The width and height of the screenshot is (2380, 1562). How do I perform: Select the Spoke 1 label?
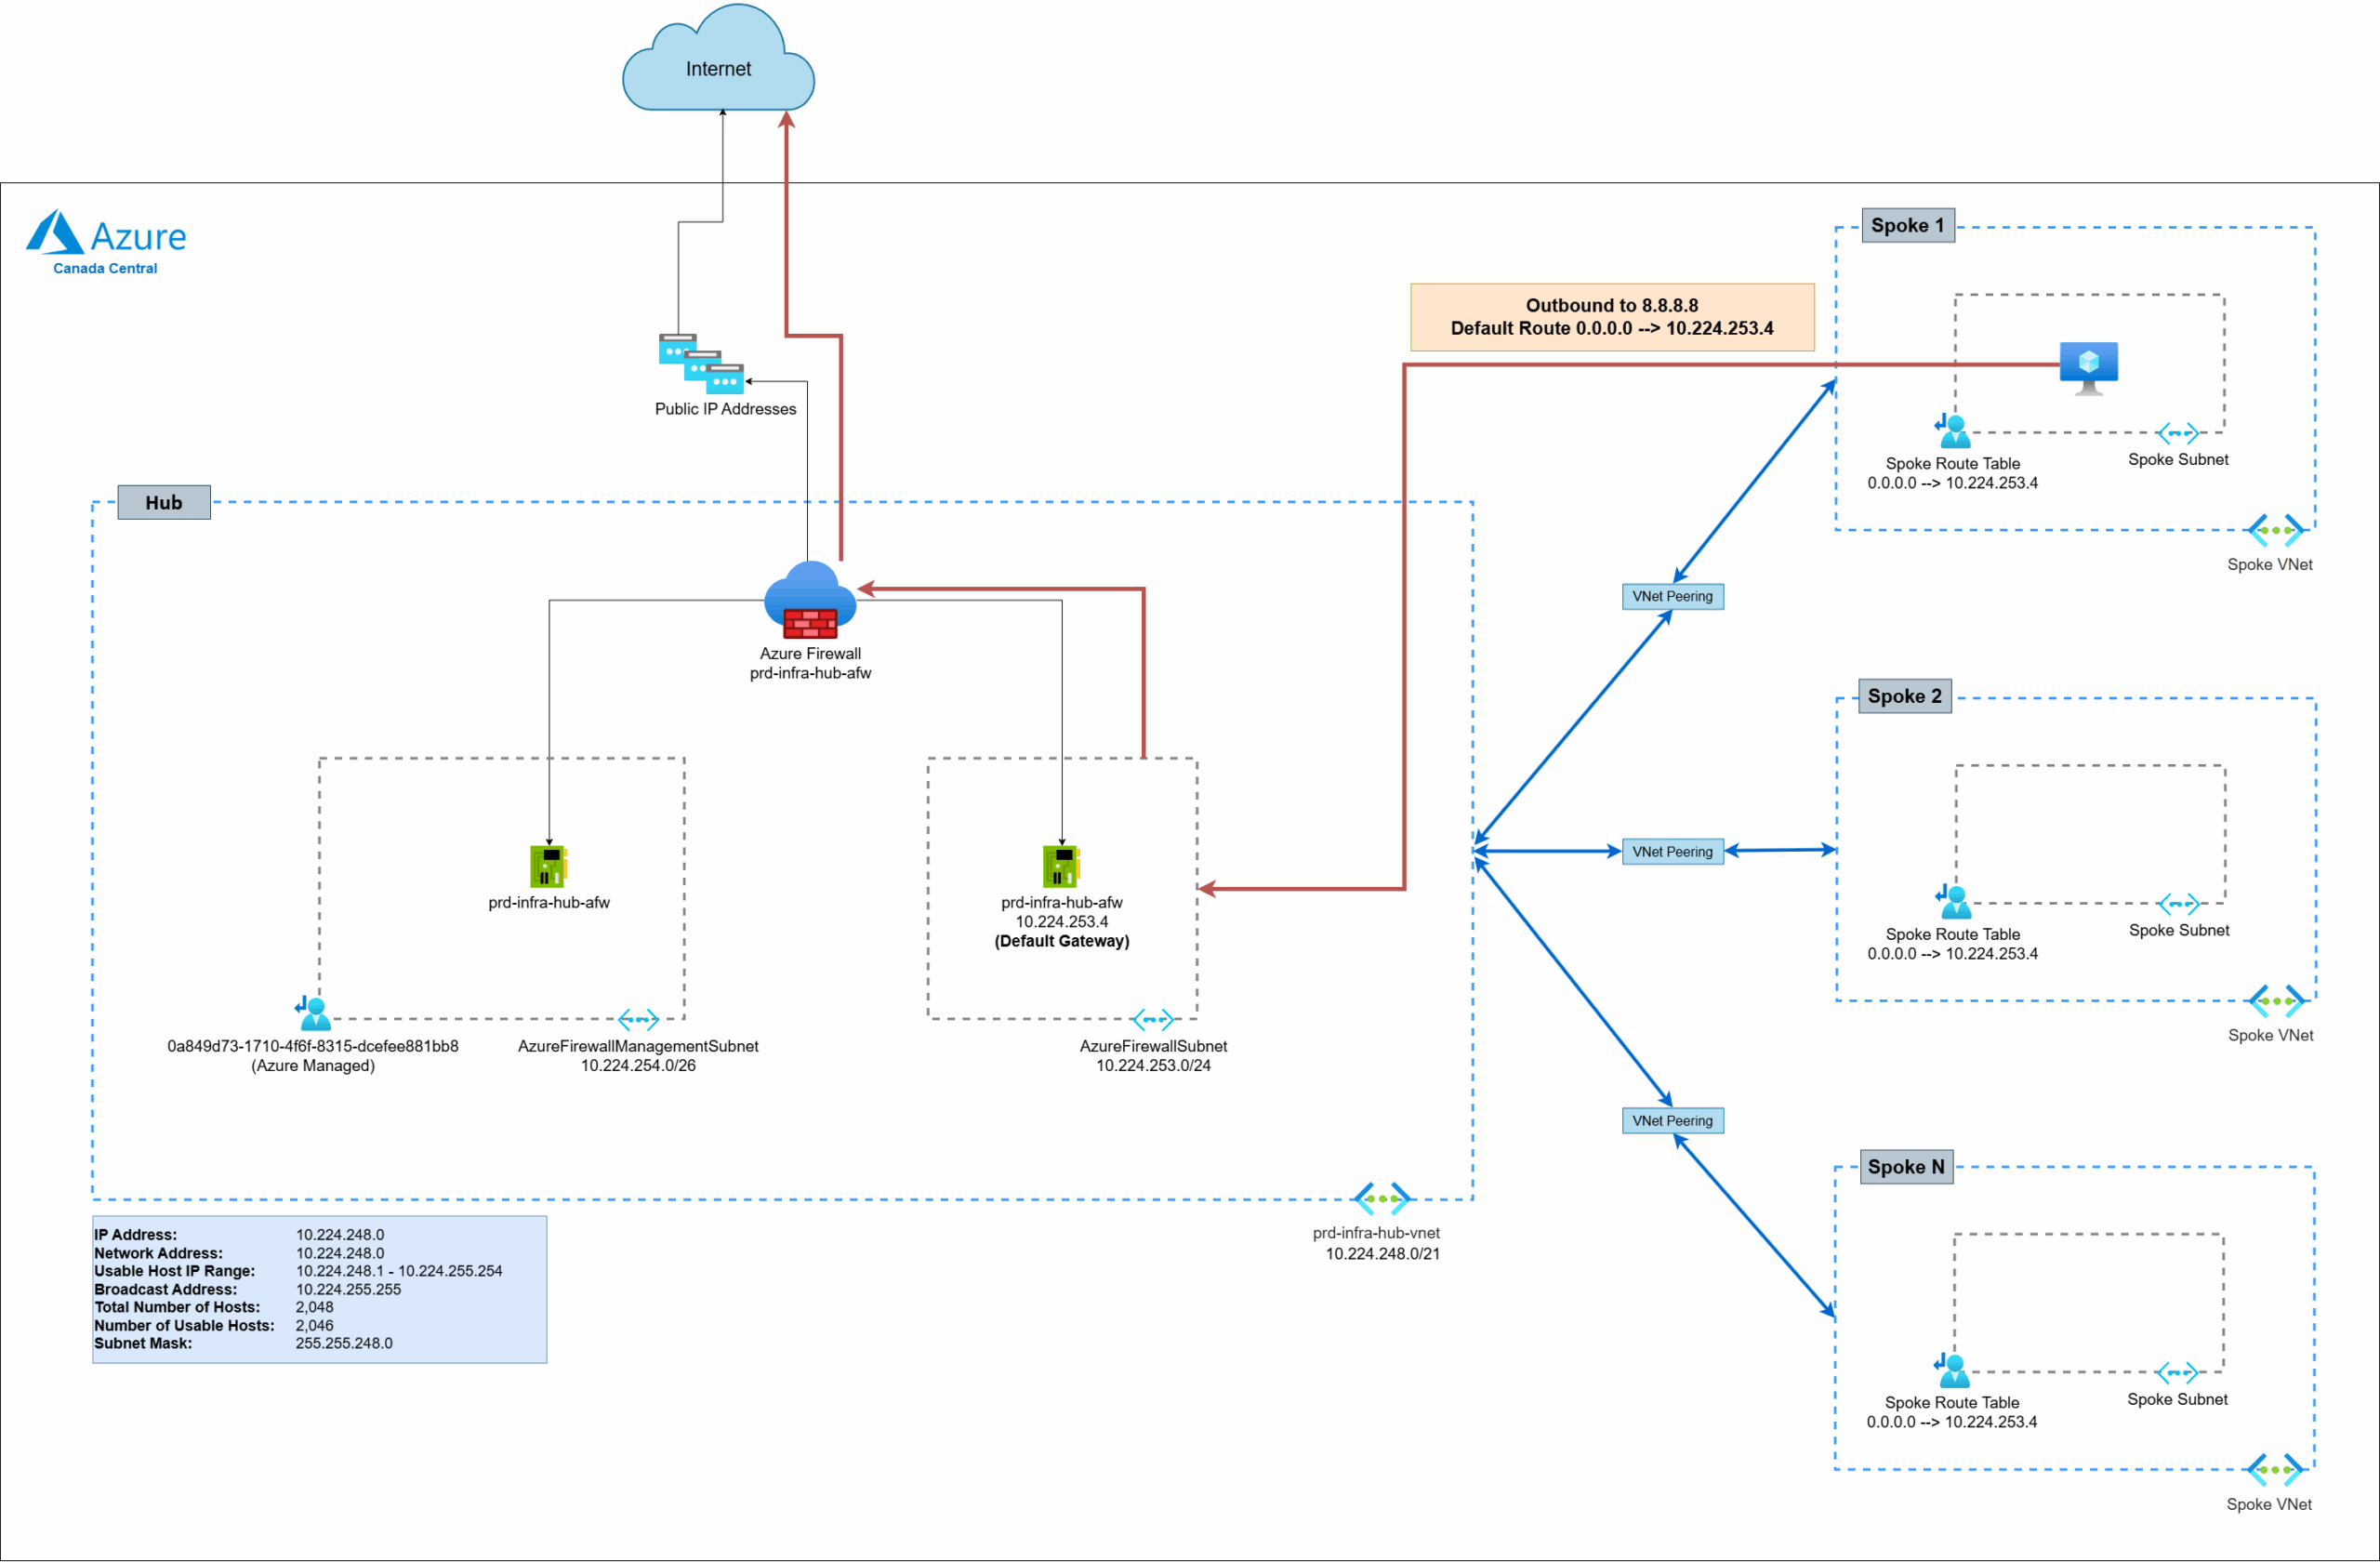[1907, 225]
